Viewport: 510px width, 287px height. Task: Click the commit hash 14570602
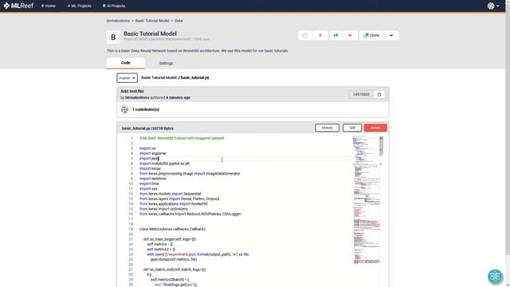coord(361,94)
